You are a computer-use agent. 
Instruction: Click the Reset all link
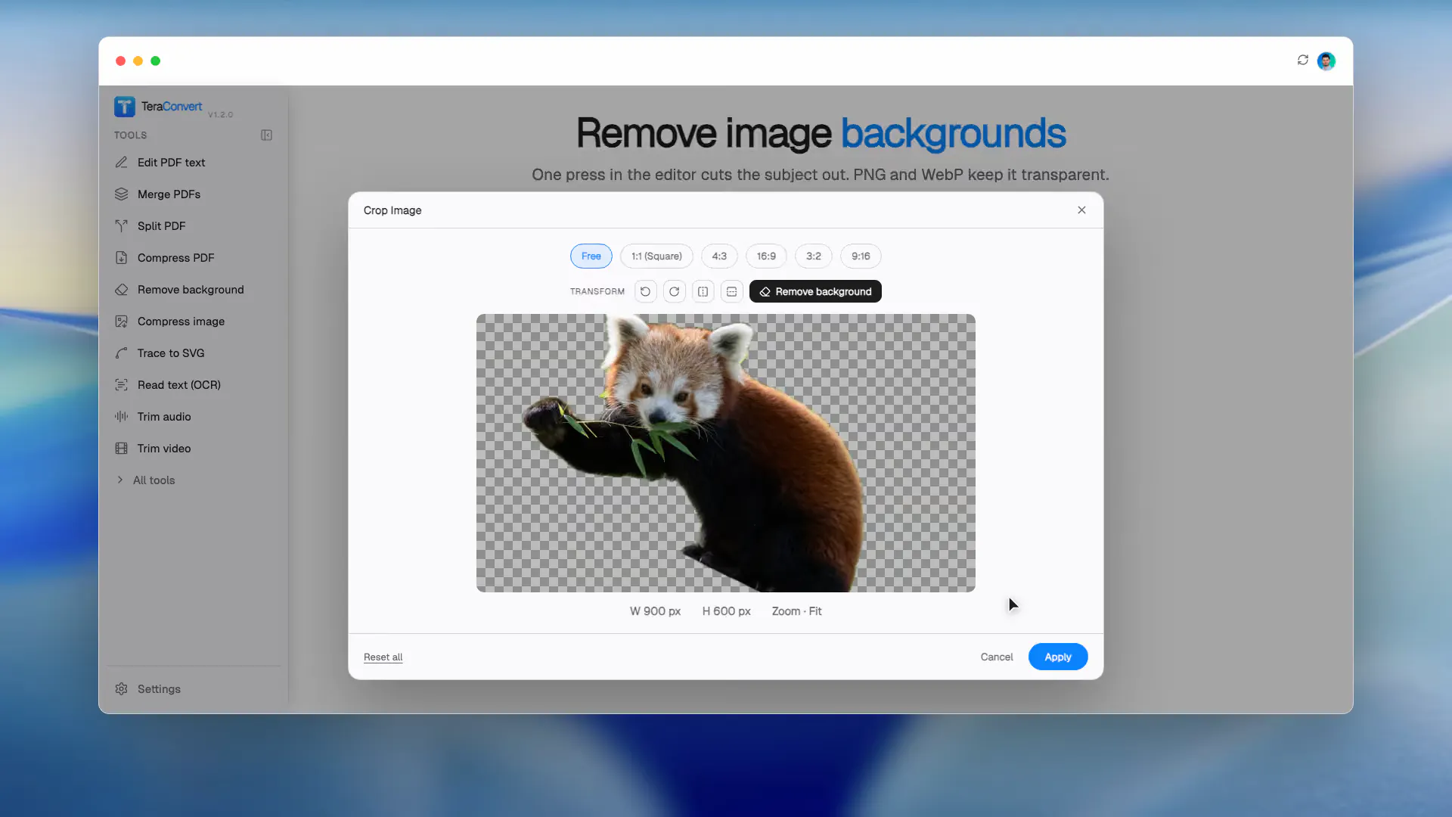coord(383,657)
